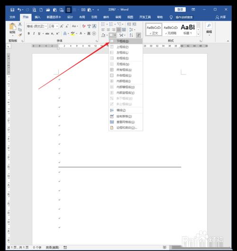Cut selection with the scissors icon
Screen dimensions: 237x251
point(20,24)
